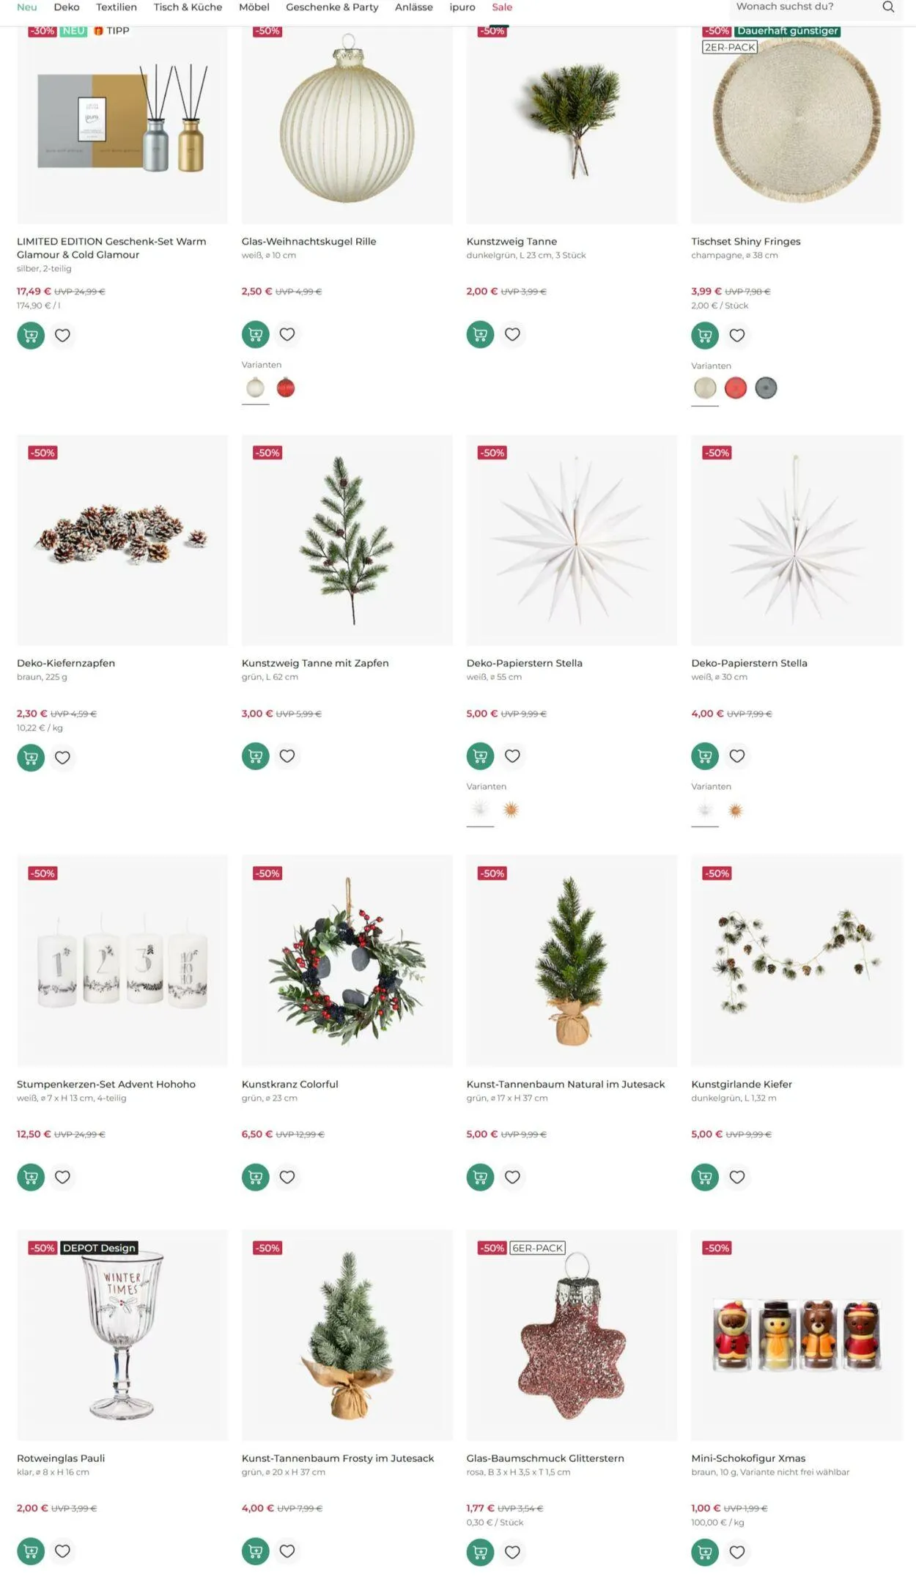Image resolution: width=916 pixels, height=1593 pixels.
Task: Open the Sale category
Action: tap(502, 7)
